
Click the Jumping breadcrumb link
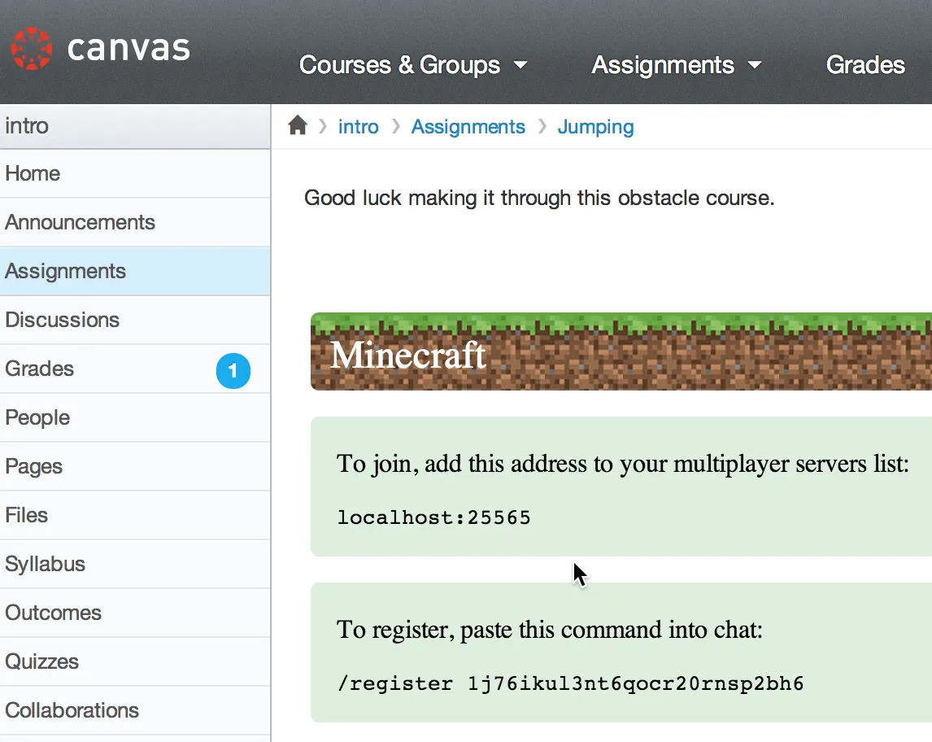click(x=595, y=127)
